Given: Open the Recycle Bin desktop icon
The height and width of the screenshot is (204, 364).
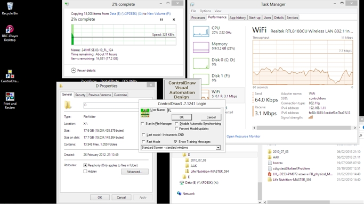Looking at the screenshot, I should [10, 9].
